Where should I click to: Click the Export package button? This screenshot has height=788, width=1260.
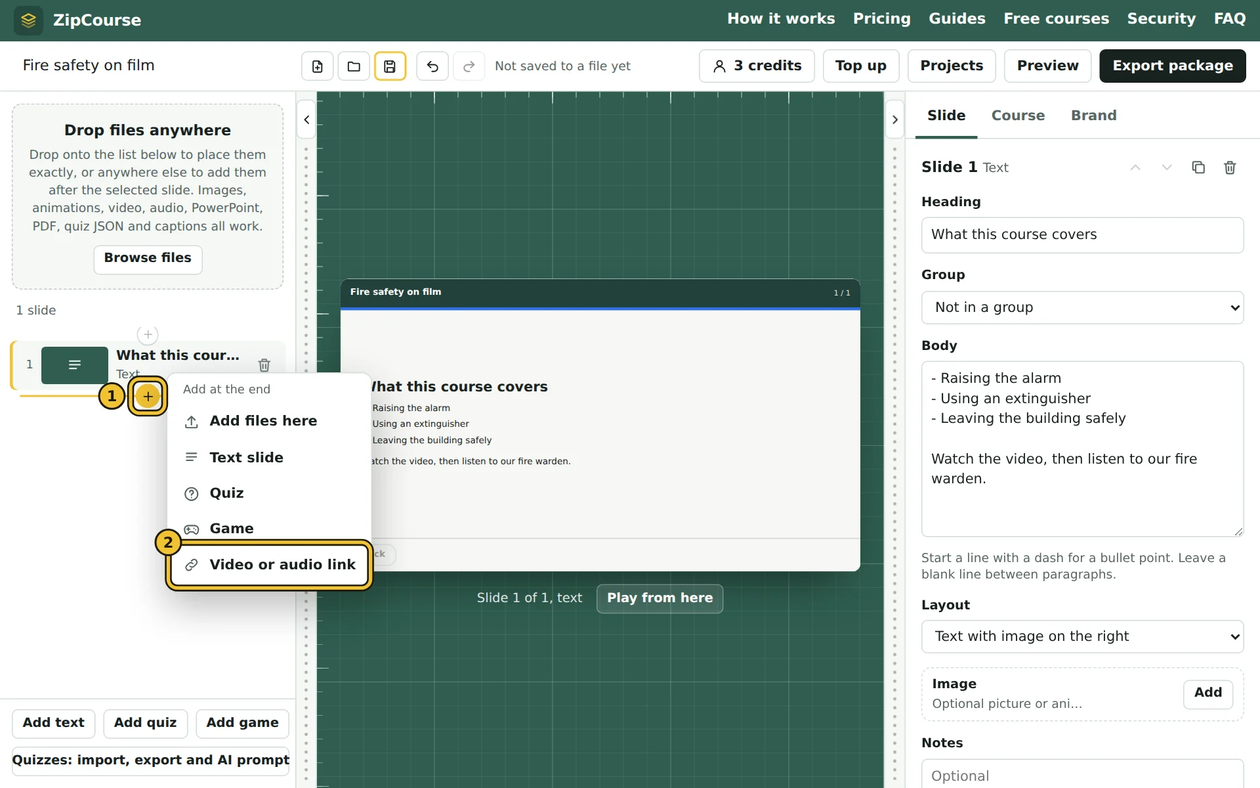[1173, 66]
